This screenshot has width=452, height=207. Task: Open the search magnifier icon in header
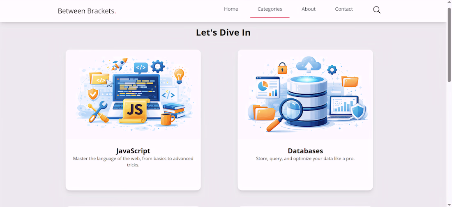coord(377,10)
